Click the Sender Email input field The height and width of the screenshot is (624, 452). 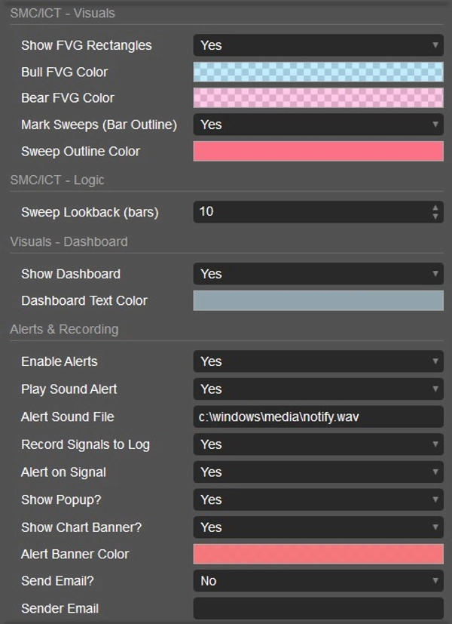click(316, 608)
